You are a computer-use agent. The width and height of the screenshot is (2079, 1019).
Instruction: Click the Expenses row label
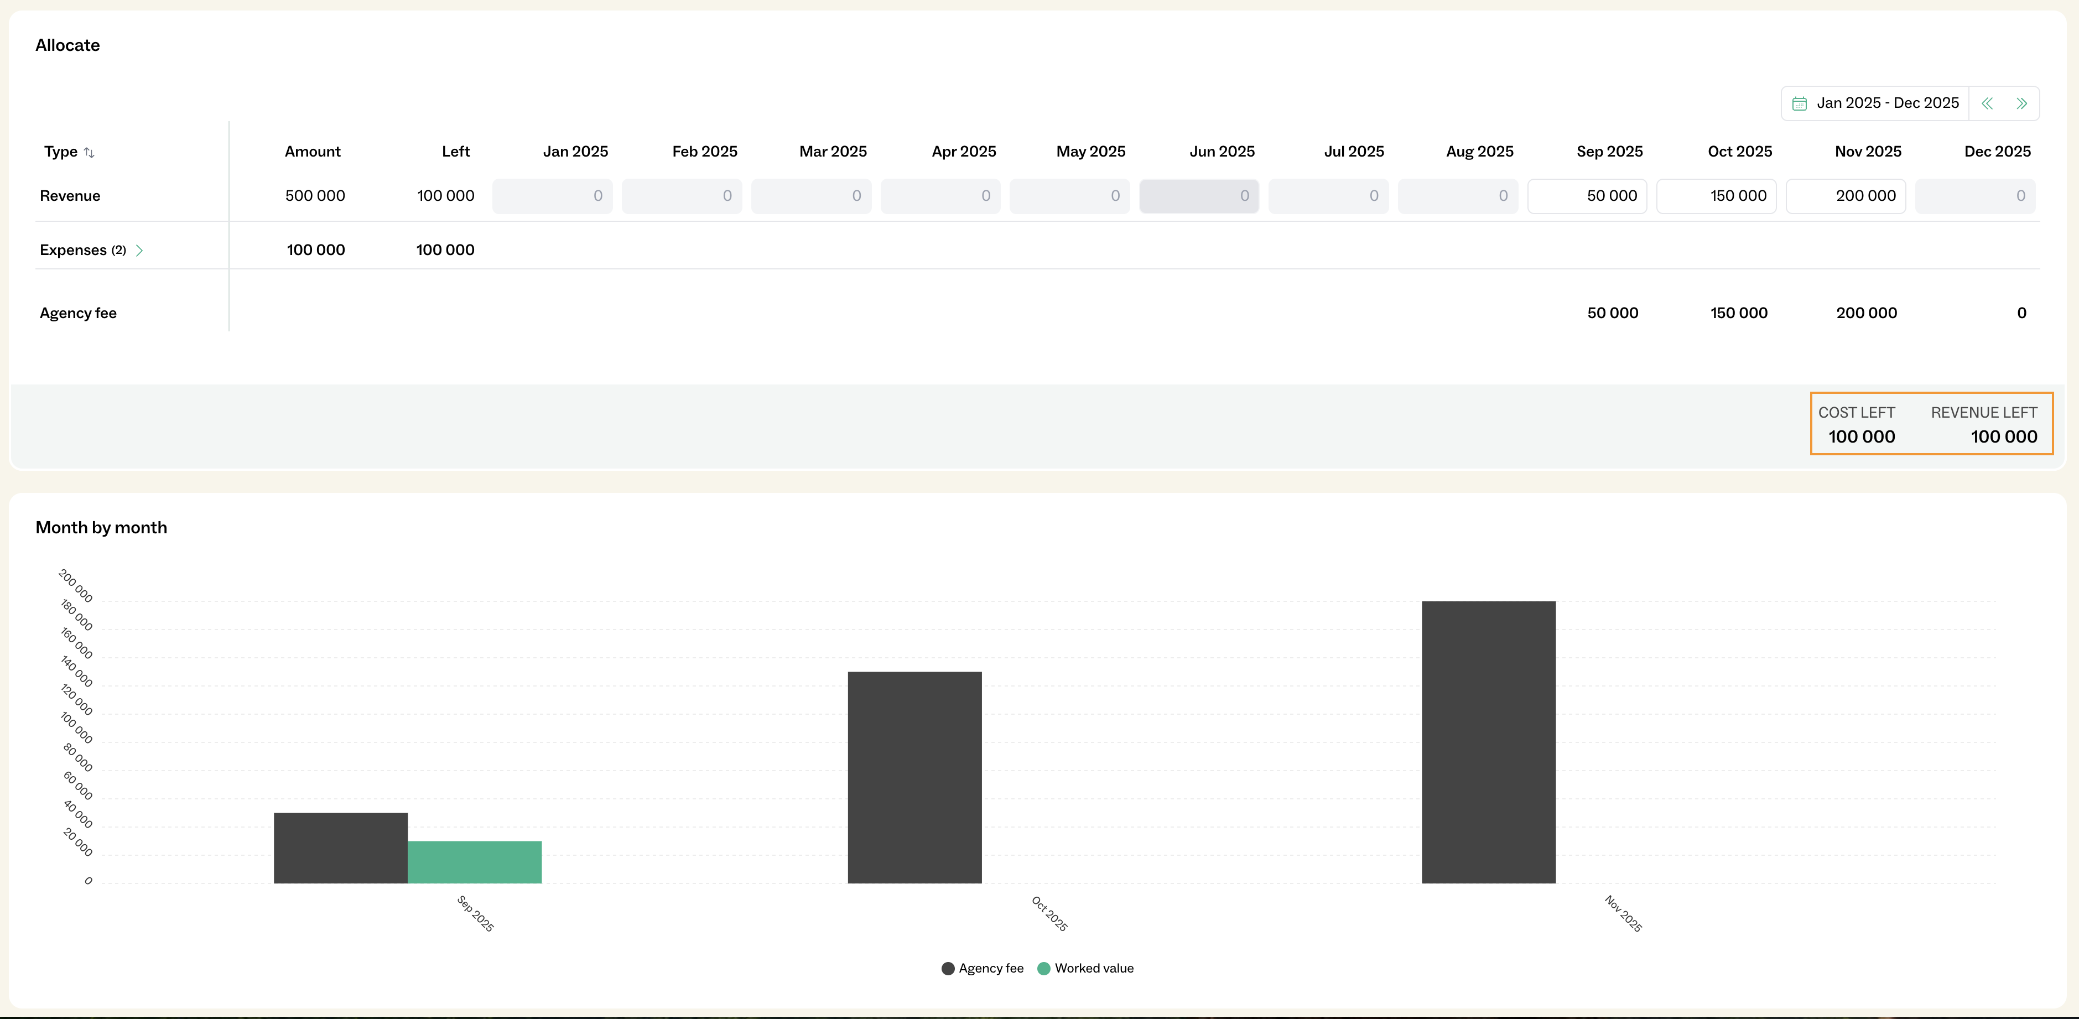(x=74, y=250)
